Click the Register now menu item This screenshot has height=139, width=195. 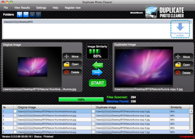tap(73, 8)
